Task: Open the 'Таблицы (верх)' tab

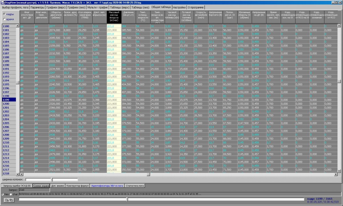Action: pyautogui.click(x=119, y=7)
